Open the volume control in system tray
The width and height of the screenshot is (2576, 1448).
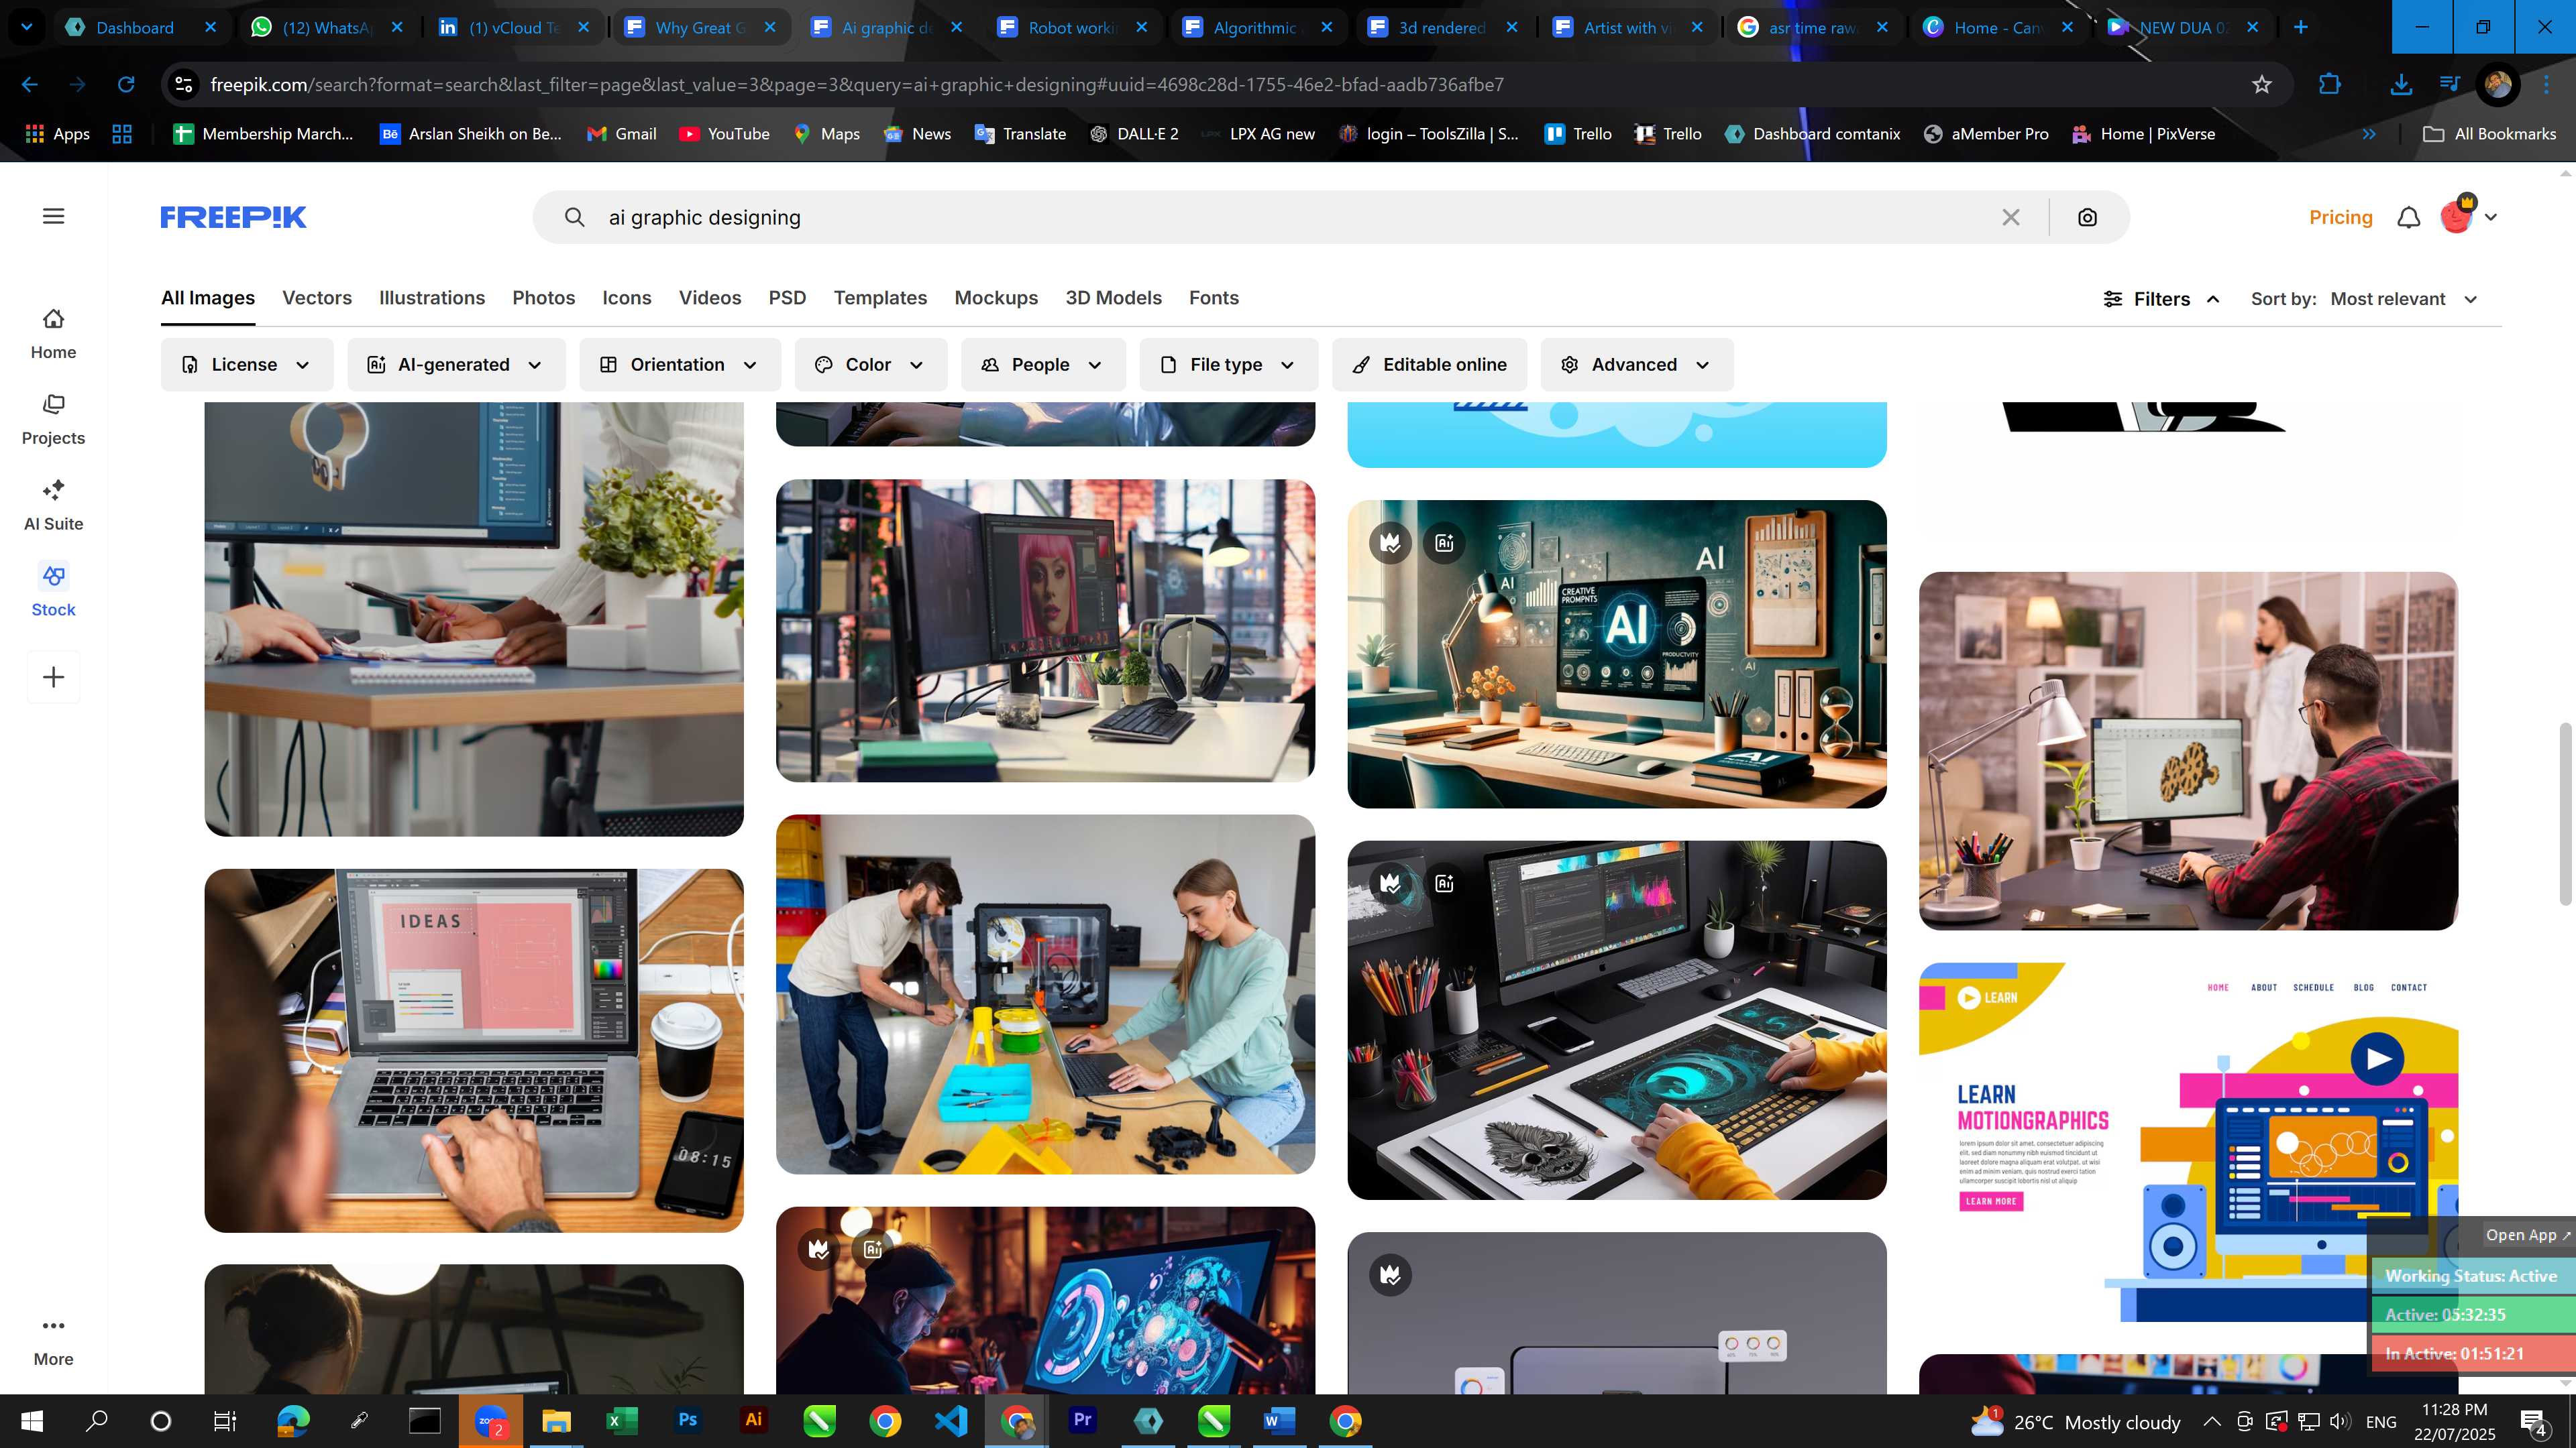point(2340,1421)
